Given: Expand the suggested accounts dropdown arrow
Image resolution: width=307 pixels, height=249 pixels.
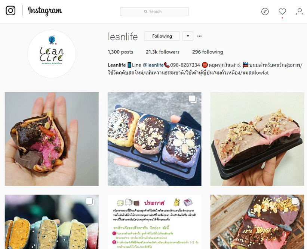Looking at the screenshot, I should tap(188, 36).
